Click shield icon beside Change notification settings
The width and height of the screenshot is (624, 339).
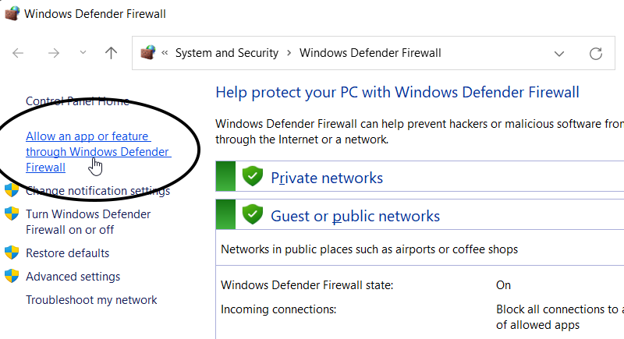pyautogui.click(x=12, y=190)
